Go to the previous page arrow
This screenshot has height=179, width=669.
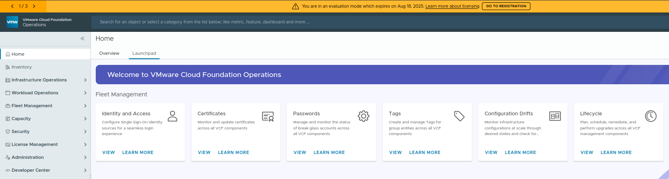pos(13,6)
